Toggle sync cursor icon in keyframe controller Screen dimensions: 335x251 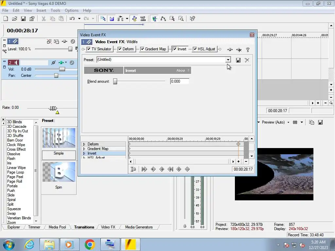133,169
